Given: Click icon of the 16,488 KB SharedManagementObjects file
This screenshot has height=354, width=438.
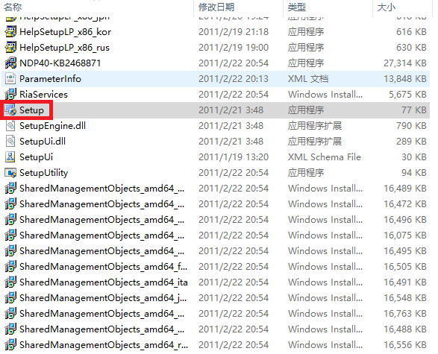Looking at the screenshot, I should [x=10, y=329].
